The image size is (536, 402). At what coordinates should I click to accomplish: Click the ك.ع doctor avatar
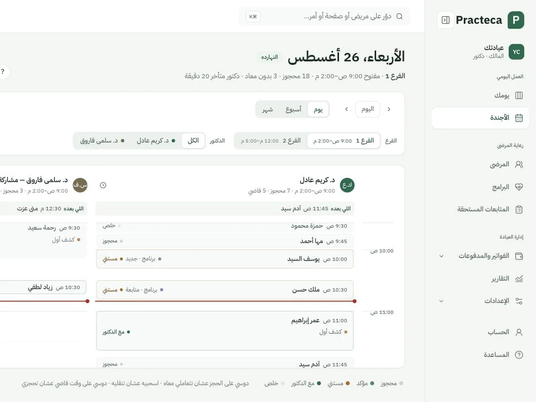[x=347, y=185]
